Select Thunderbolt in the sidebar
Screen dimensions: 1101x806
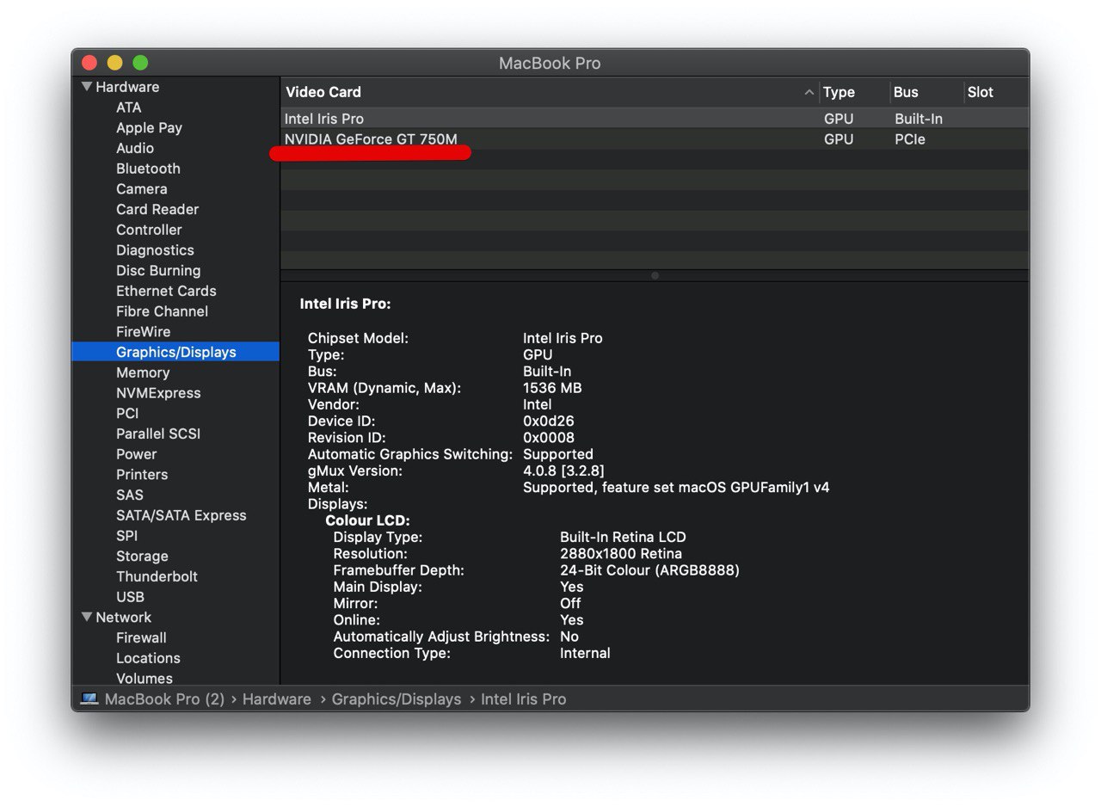coord(157,576)
